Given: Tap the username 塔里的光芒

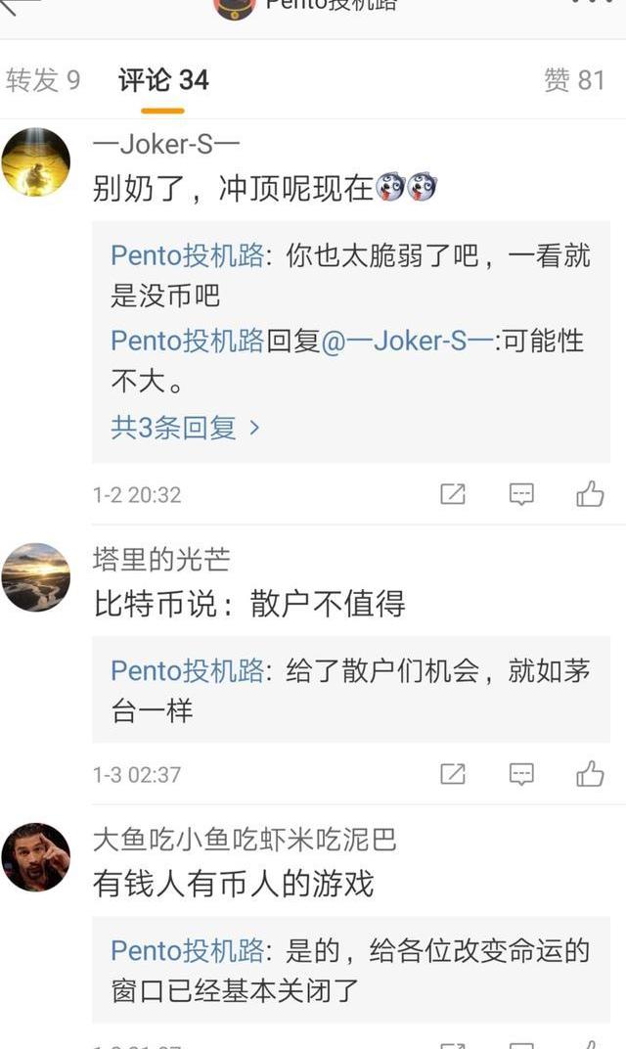Looking at the screenshot, I should pos(161,559).
